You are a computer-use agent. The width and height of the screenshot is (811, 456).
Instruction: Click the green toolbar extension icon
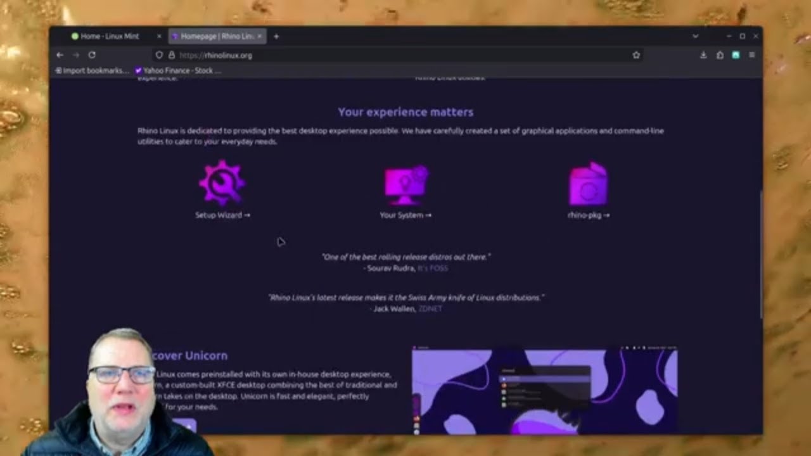(736, 55)
